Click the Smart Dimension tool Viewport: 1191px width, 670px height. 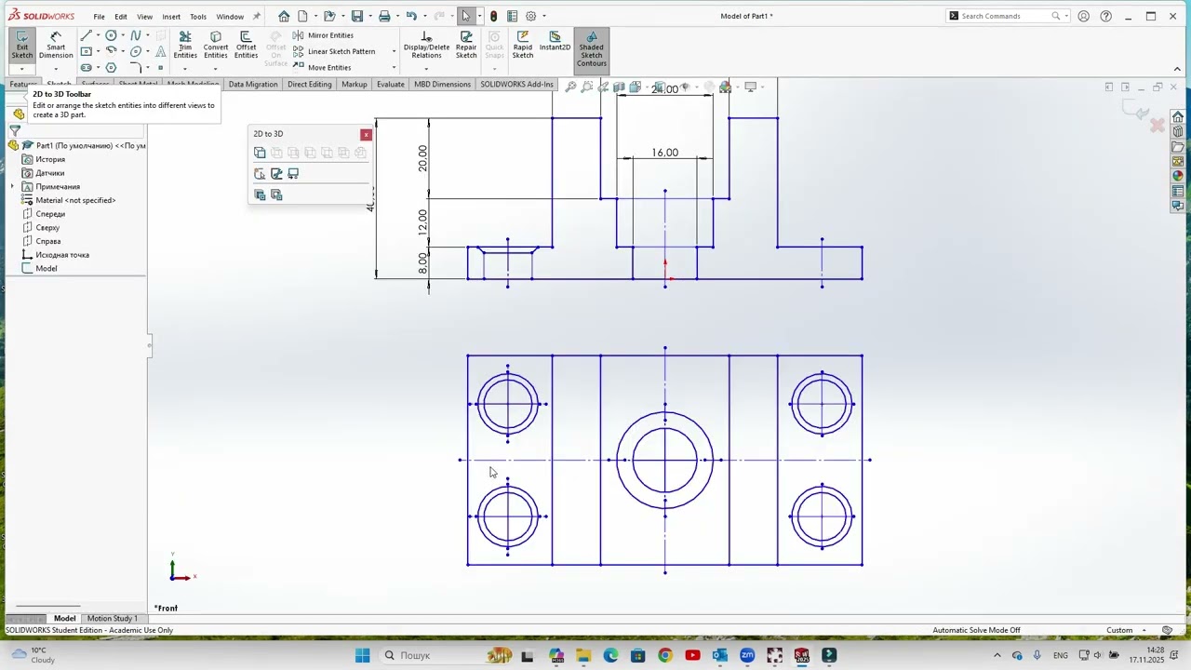coord(56,44)
